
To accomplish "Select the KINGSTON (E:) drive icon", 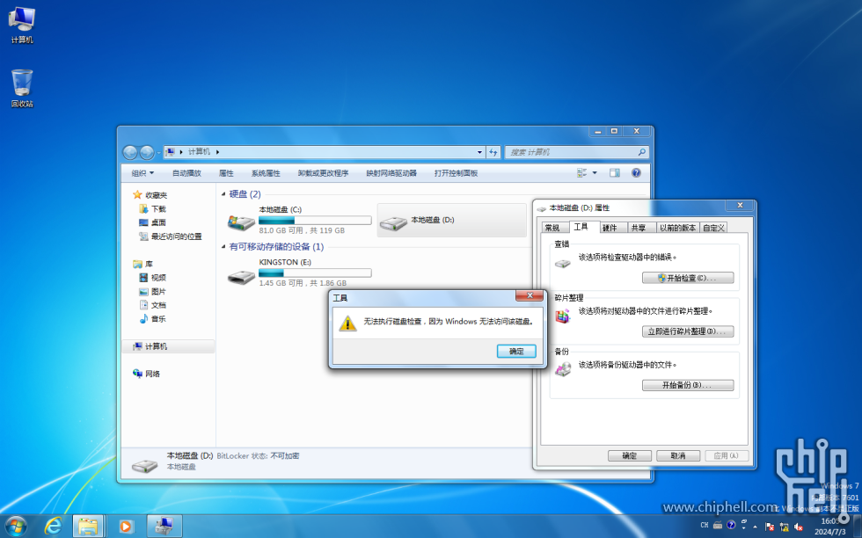I will coord(241,276).
